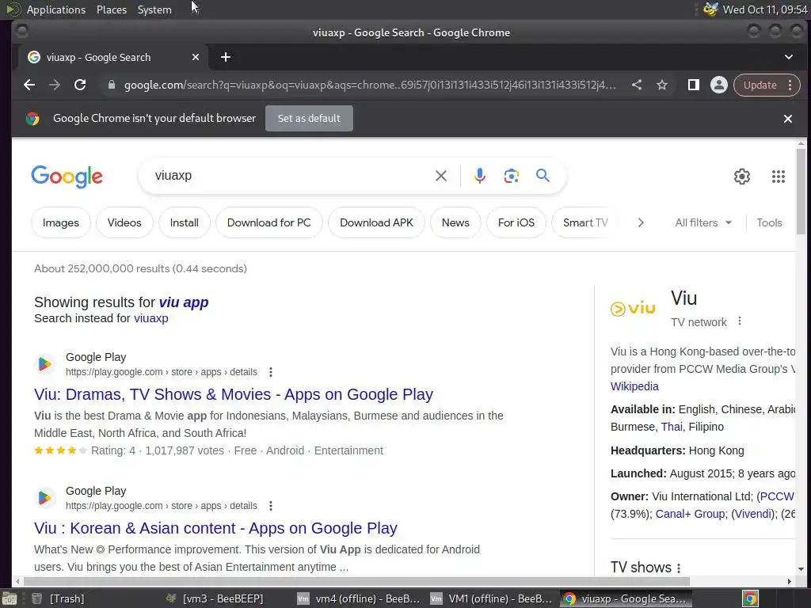Open Trash window from taskbar
The image size is (811, 608).
pyautogui.click(x=58, y=598)
